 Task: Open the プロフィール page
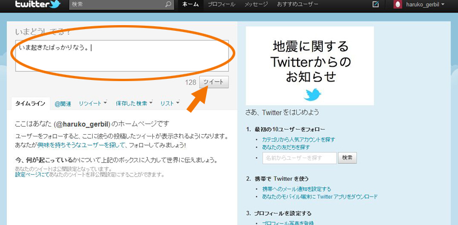click(x=222, y=5)
